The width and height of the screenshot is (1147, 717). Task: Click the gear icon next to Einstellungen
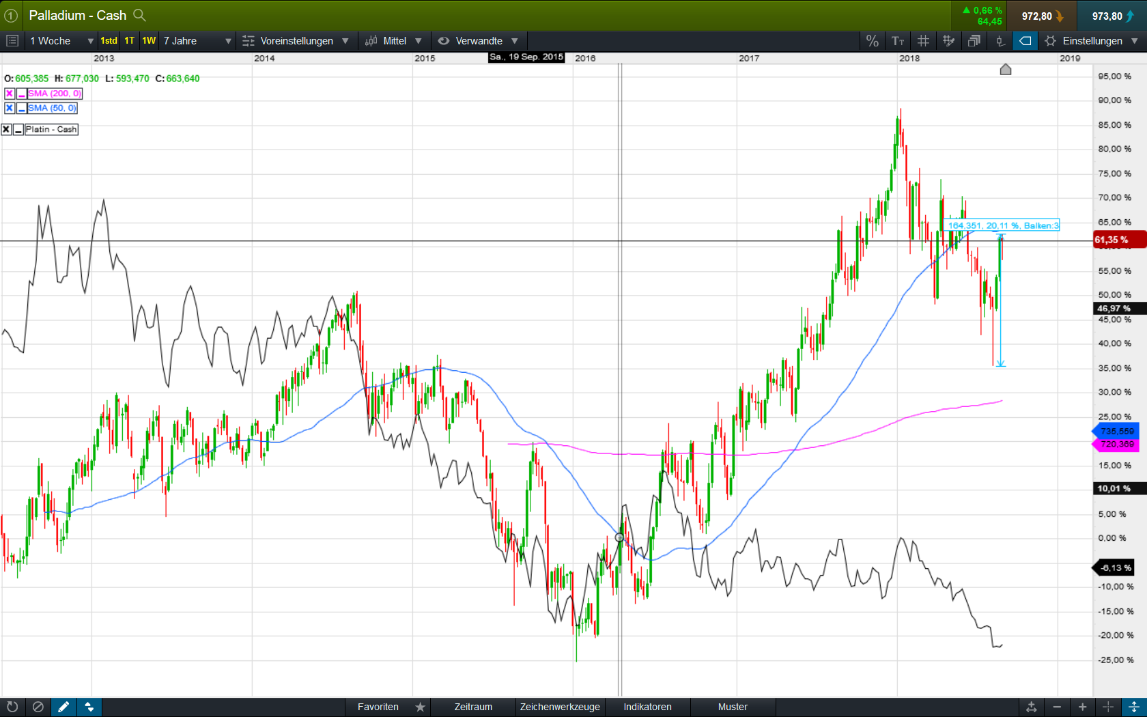pyautogui.click(x=1050, y=41)
